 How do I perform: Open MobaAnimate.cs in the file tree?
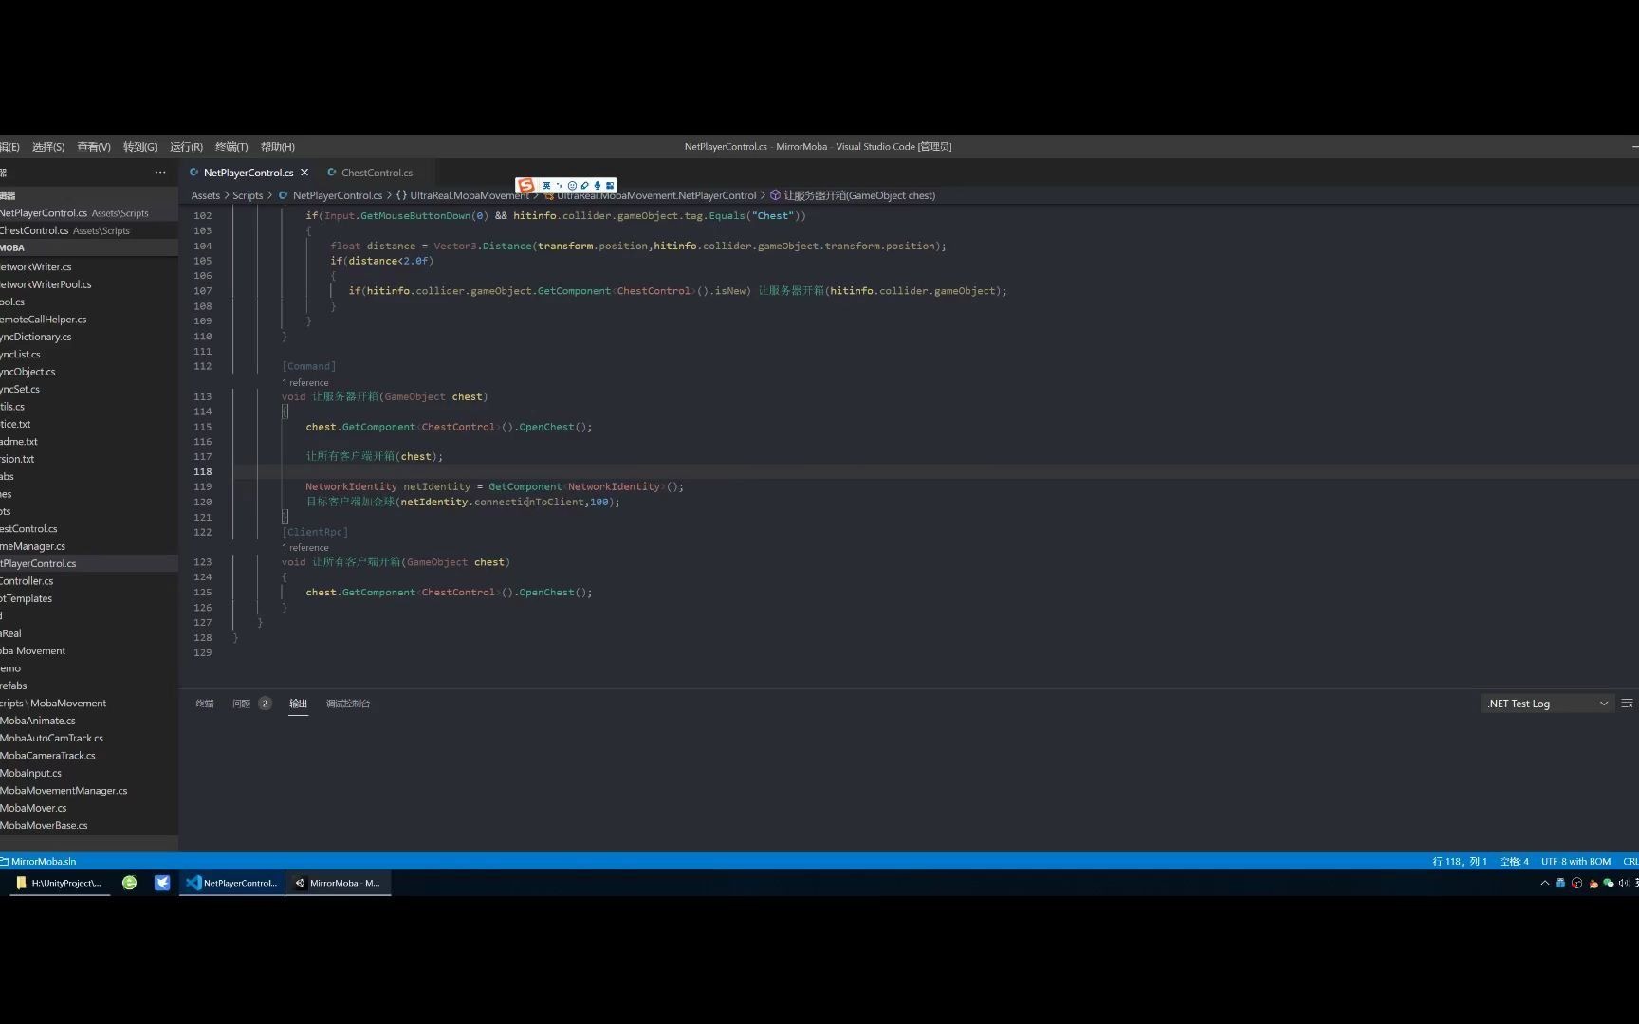(89, 721)
